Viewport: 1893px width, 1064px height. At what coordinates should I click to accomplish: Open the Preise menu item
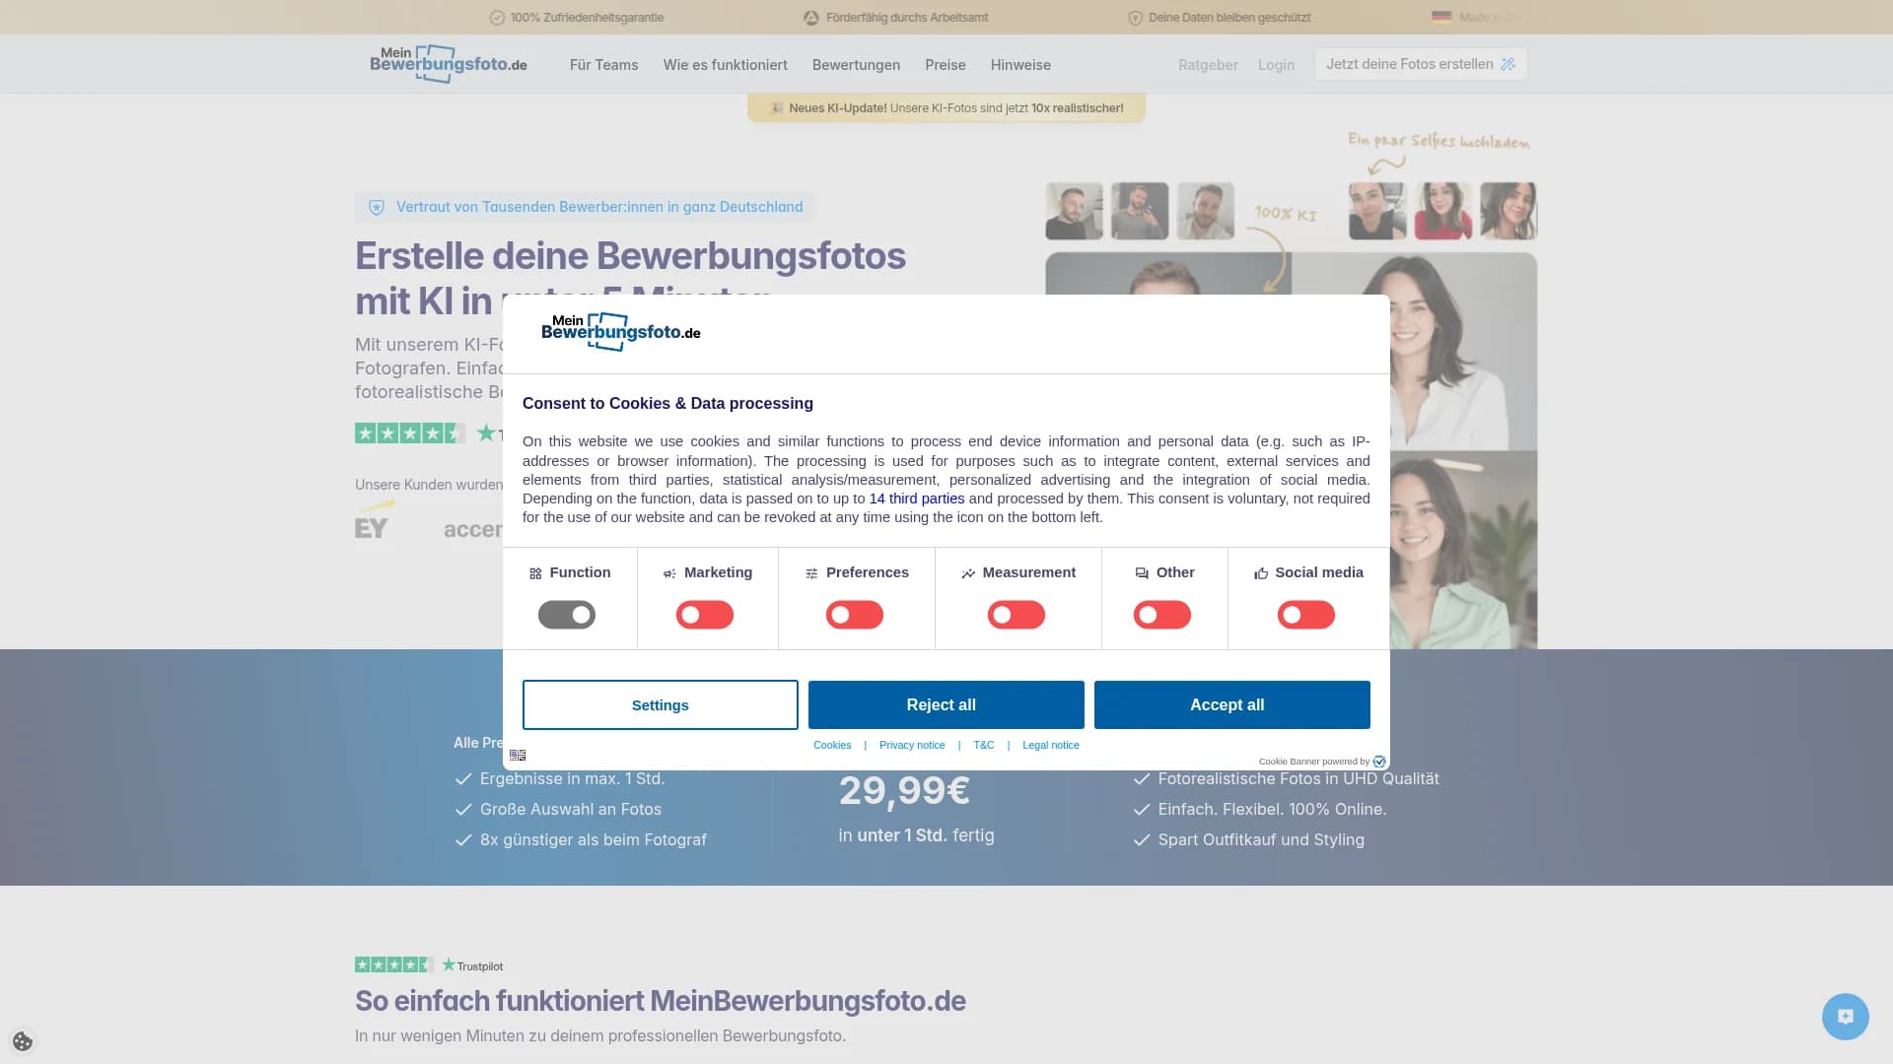tap(946, 65)
